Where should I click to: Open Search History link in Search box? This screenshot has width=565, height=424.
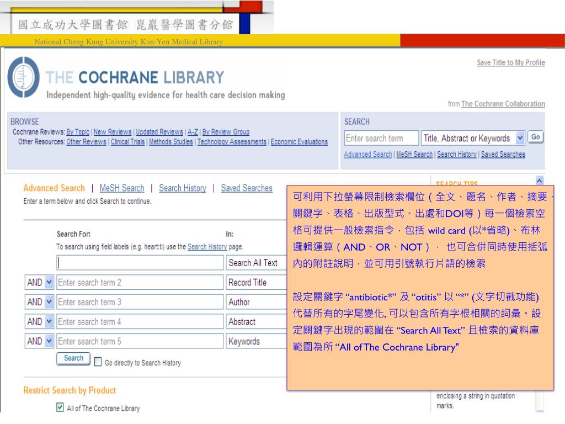click(456, 155)
